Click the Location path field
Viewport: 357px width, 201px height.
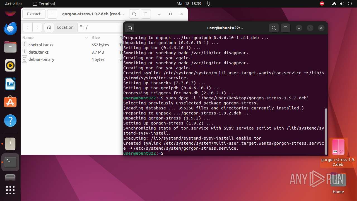coord(100,27)
